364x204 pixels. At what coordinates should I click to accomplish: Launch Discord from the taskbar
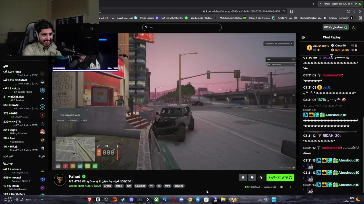coord(181,199)
